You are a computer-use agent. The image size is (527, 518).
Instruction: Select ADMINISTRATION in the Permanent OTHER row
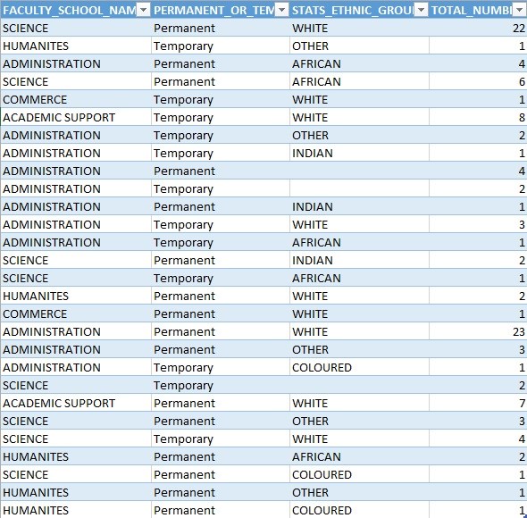pyautogui.click(x=52, y=350)
